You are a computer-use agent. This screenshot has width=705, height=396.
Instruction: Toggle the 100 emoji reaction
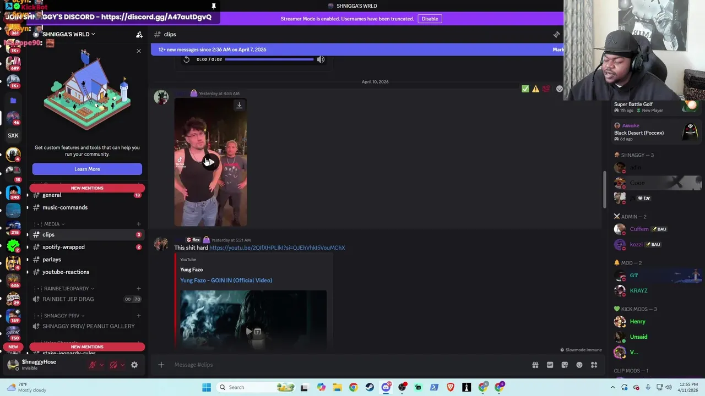pyautogui.click(x=546, y=89)
